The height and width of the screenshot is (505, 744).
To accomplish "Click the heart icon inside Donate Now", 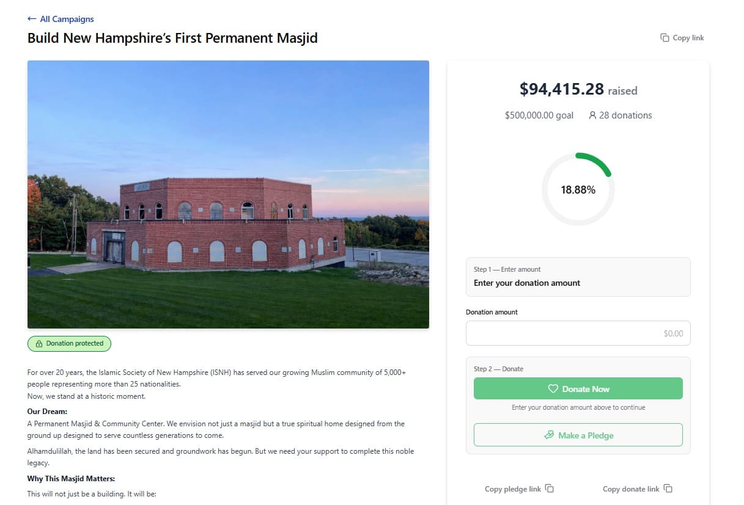I will 553,388.
